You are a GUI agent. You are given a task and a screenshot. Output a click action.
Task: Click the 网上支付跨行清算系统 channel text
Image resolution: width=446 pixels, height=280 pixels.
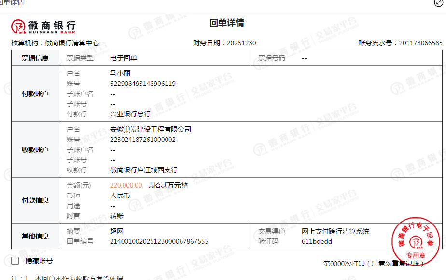(335, 231)
